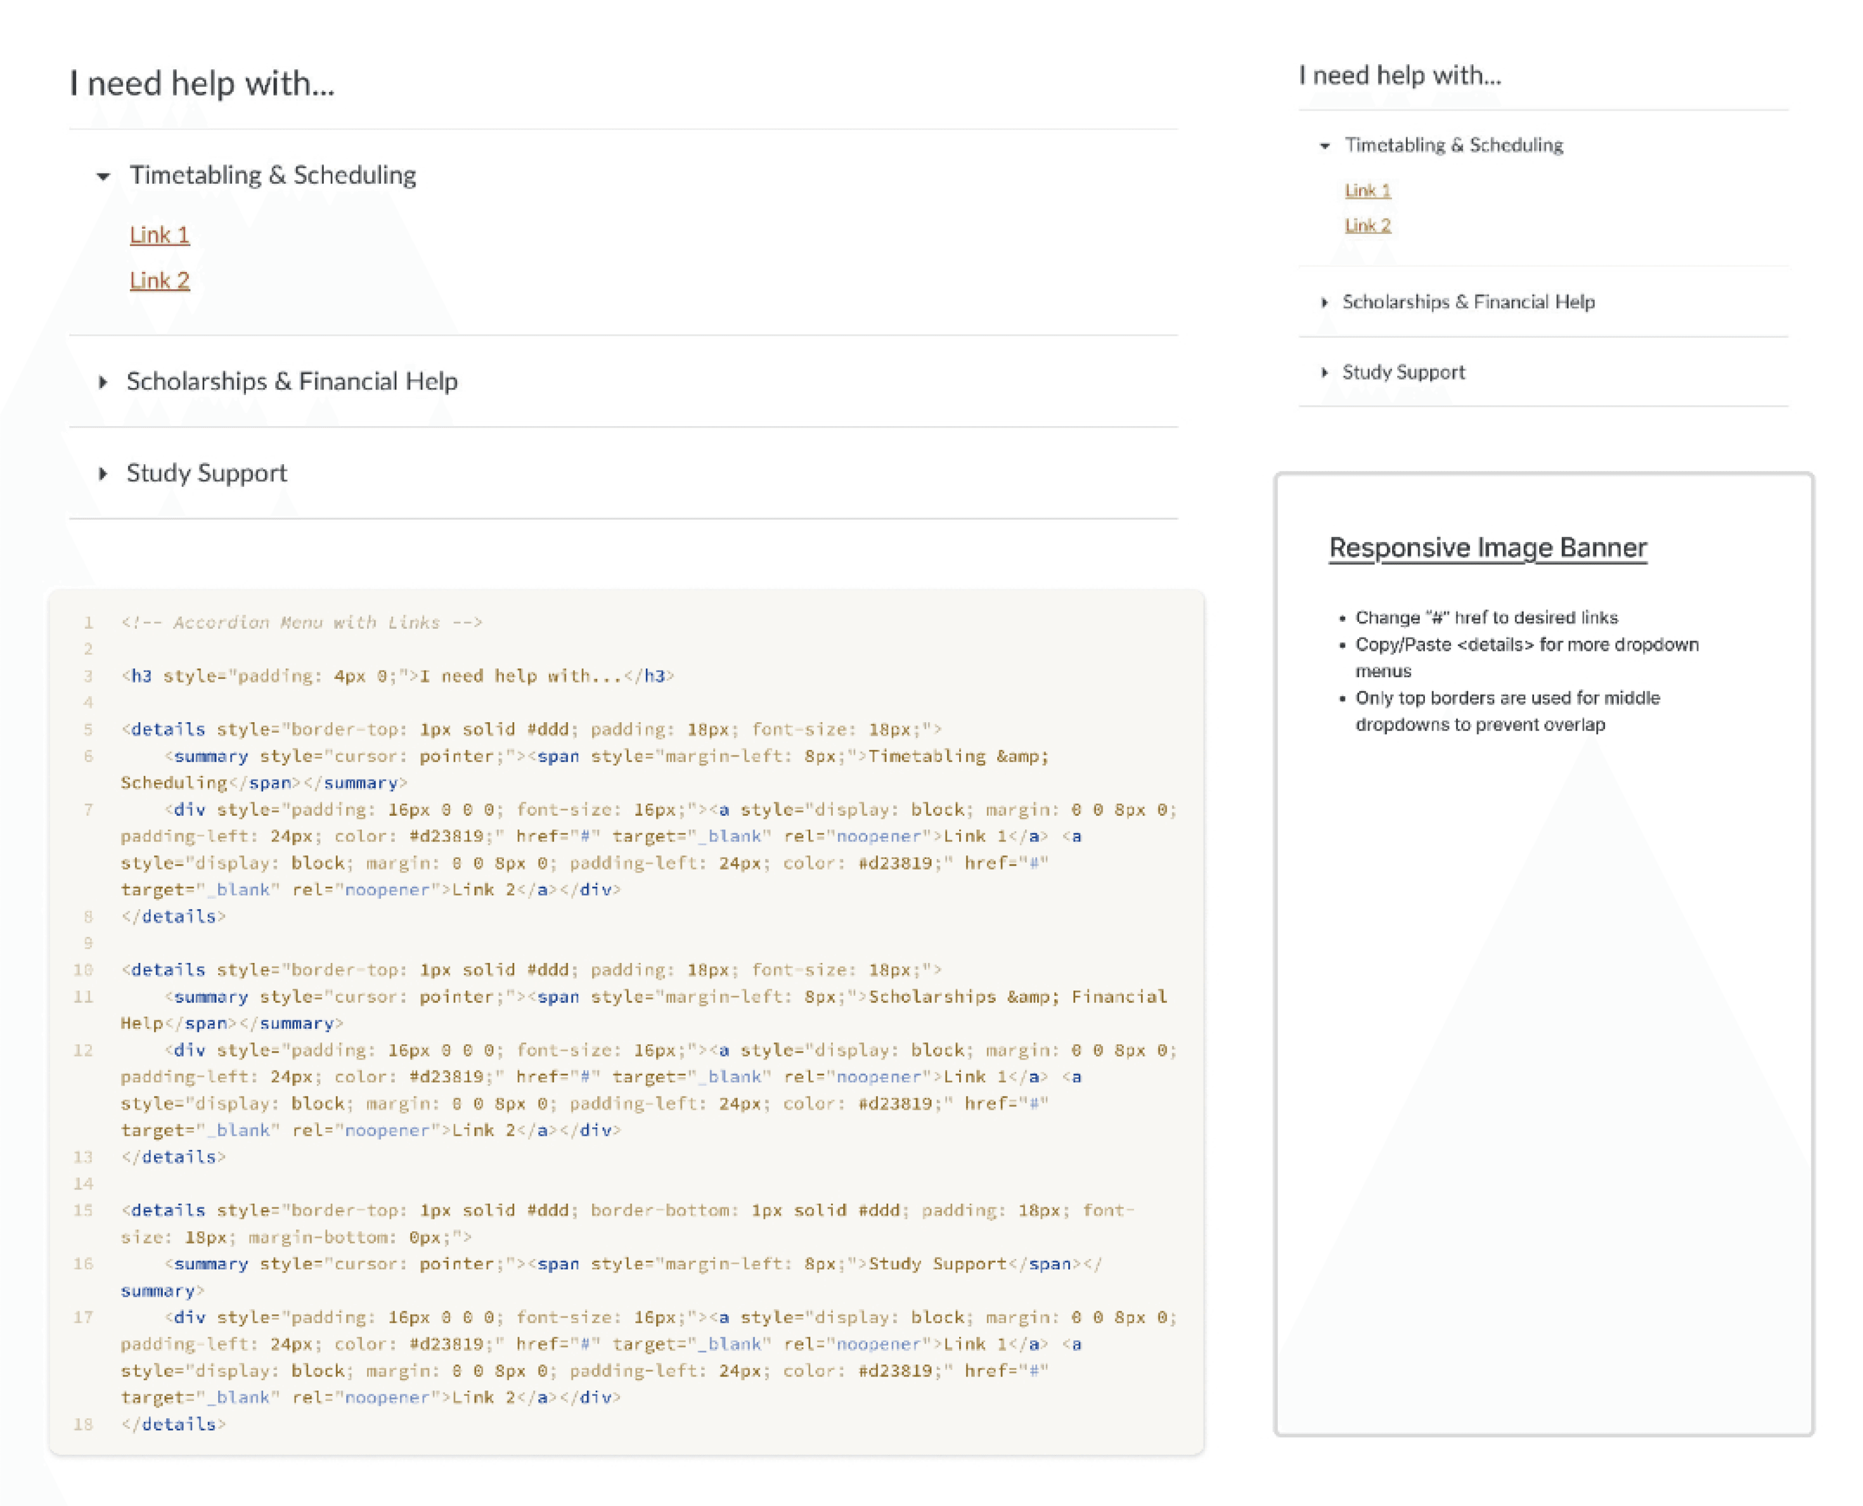
Task: Open Link 1 under Timetabling & Scheduling
Action: [160, 233]
